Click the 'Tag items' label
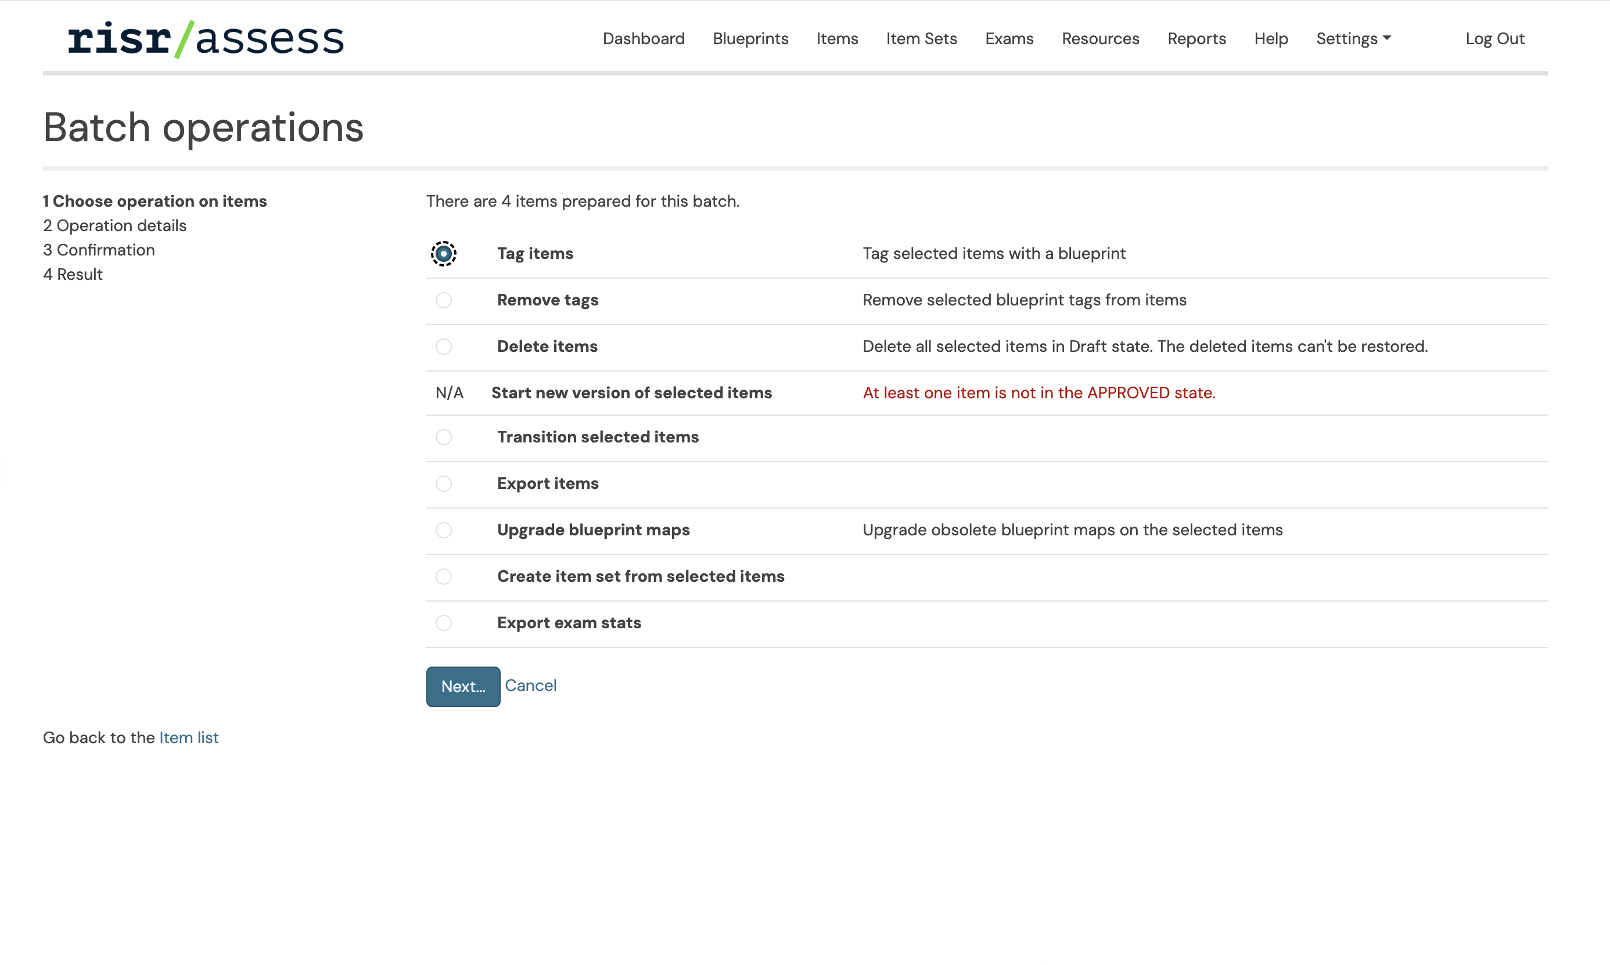The image size is (1610, 965). (x=535, y=254)
